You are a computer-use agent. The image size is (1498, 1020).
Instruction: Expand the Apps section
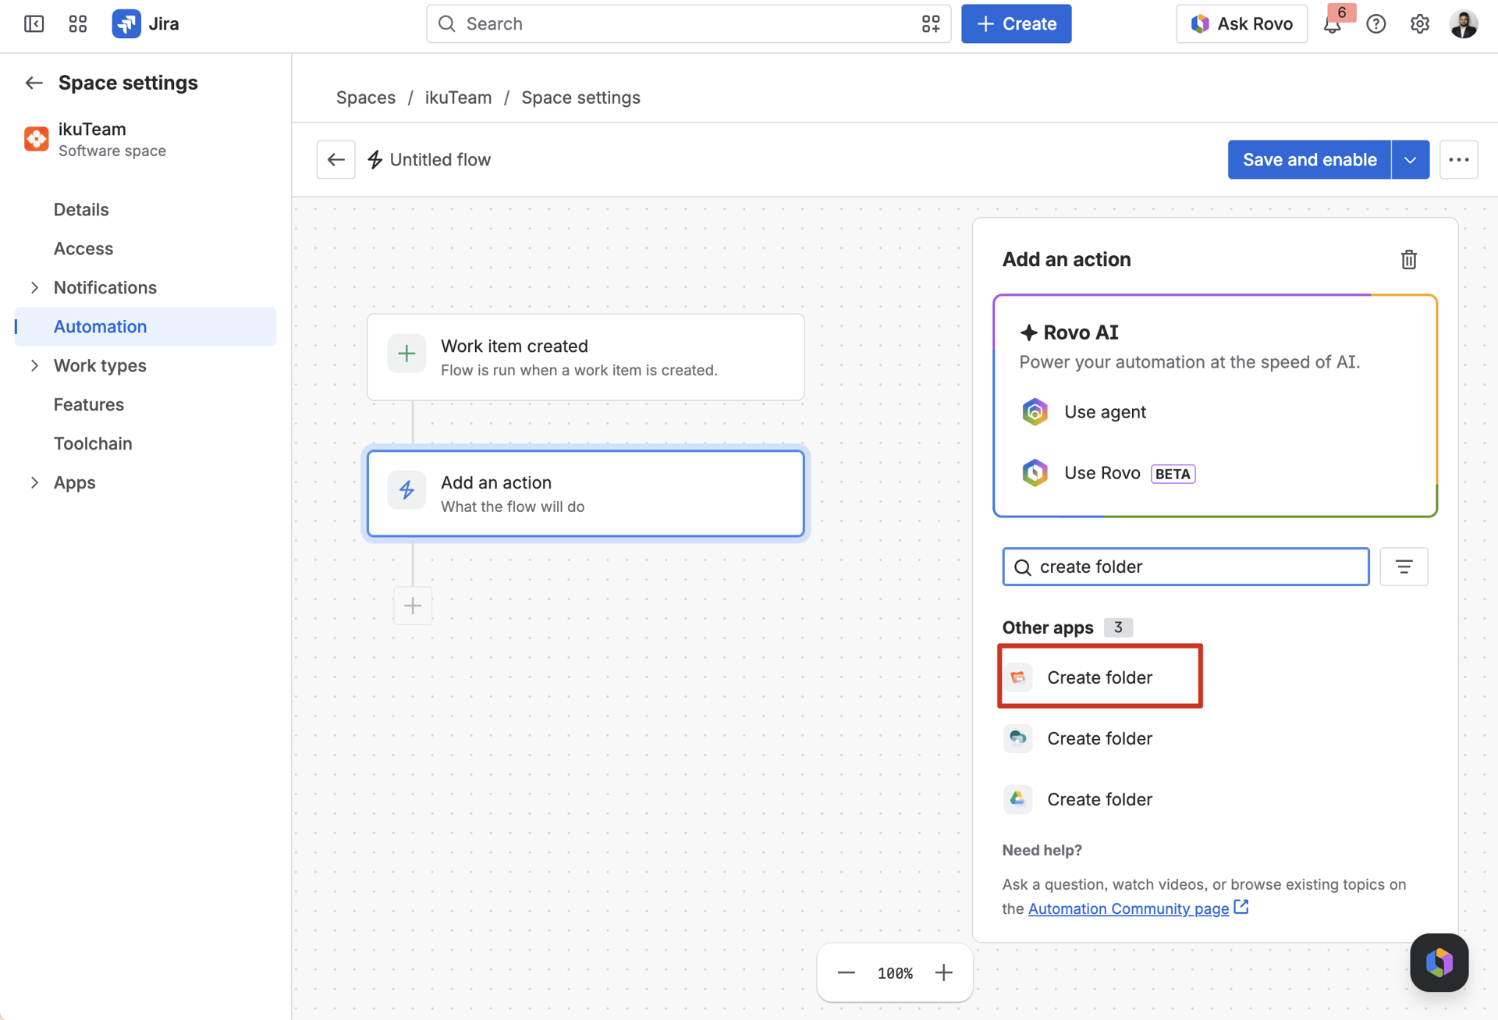click(x=34, y=482)
